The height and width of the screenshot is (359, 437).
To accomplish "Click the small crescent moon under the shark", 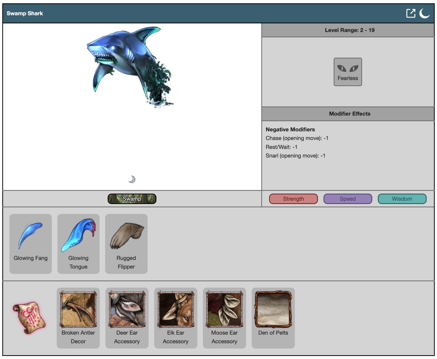I will click(x=132, y=179).
